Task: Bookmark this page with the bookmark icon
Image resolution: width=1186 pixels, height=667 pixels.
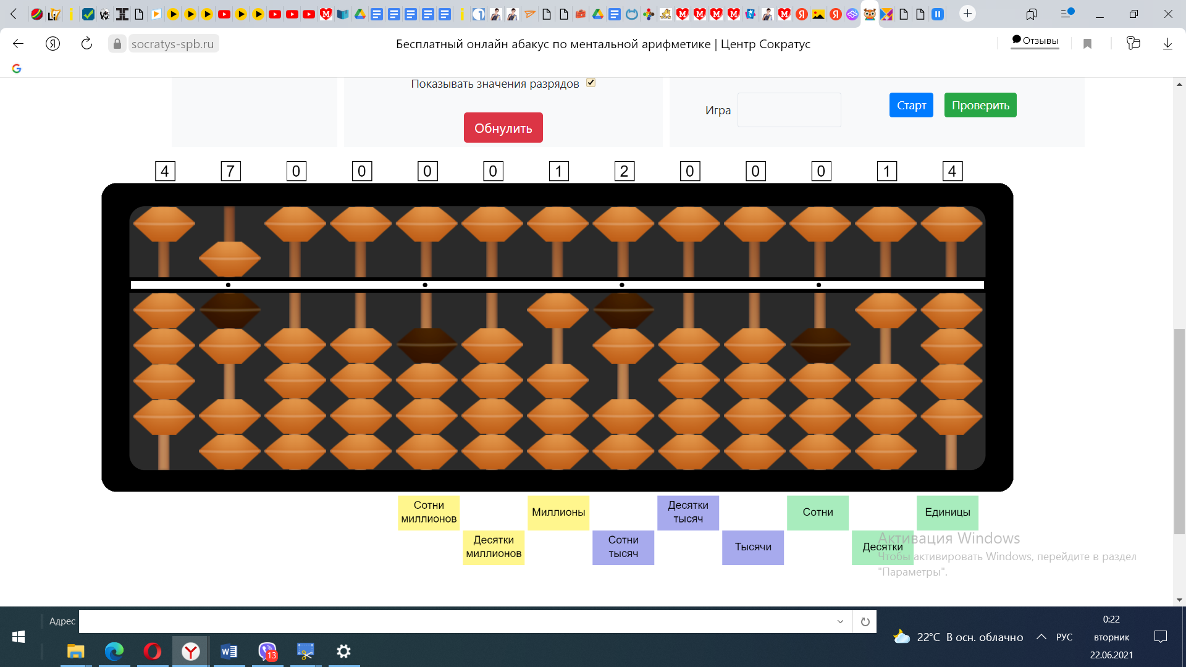Action: (x=1087, y=44)
